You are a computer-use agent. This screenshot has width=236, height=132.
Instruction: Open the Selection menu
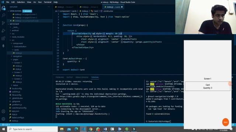pos(21,2)
